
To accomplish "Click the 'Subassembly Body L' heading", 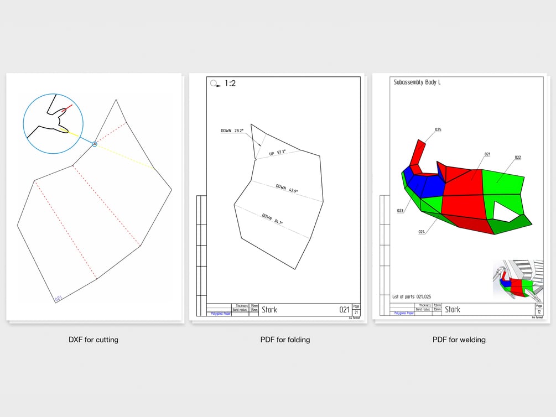I will (417, 82).
